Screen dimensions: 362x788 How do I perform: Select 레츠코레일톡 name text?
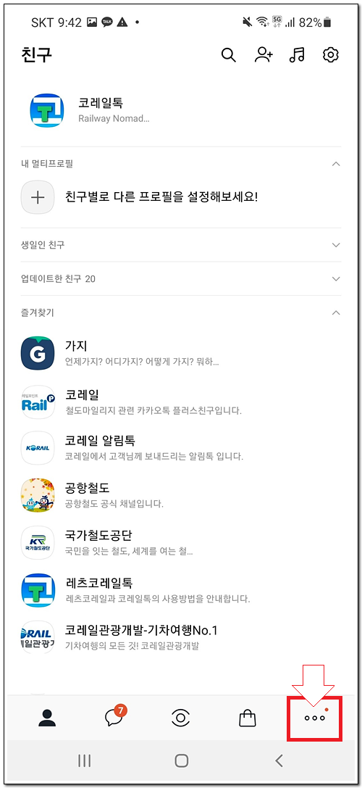coord(98,582)
